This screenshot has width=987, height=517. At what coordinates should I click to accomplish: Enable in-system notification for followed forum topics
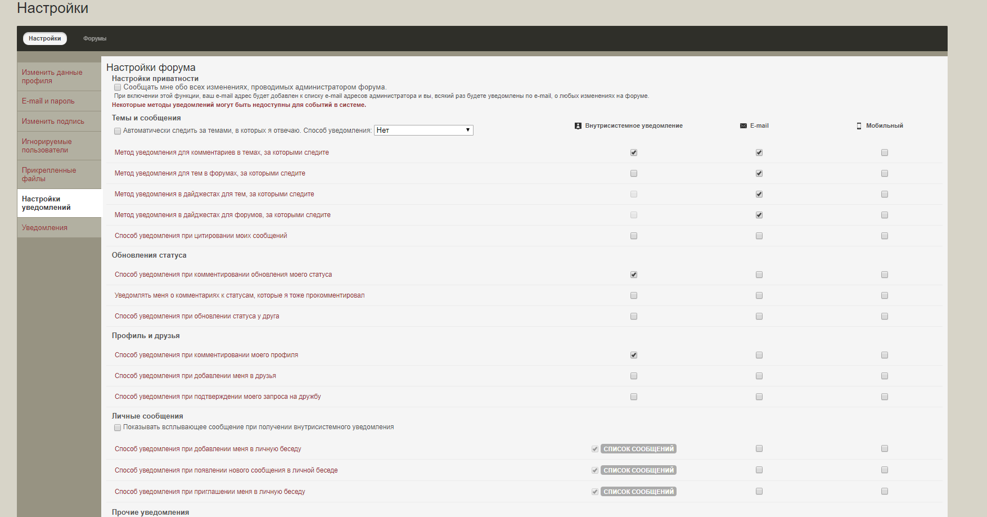tap(634, 173)
